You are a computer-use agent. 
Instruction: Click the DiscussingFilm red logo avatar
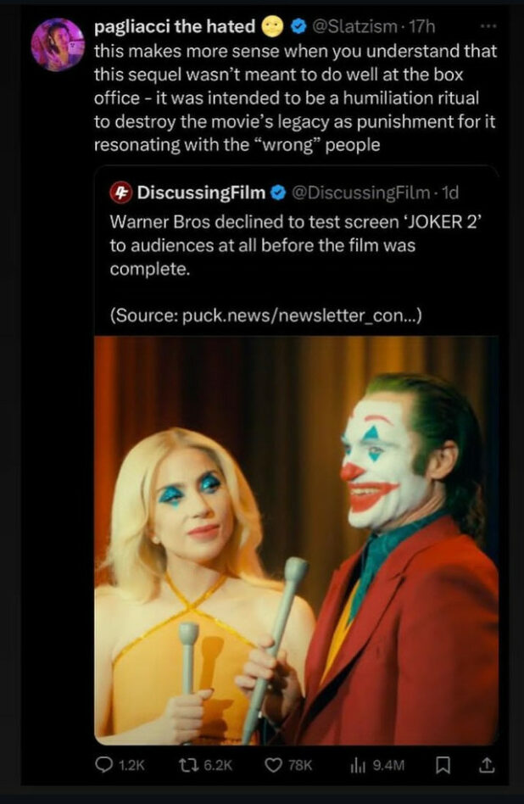point(121,192)
